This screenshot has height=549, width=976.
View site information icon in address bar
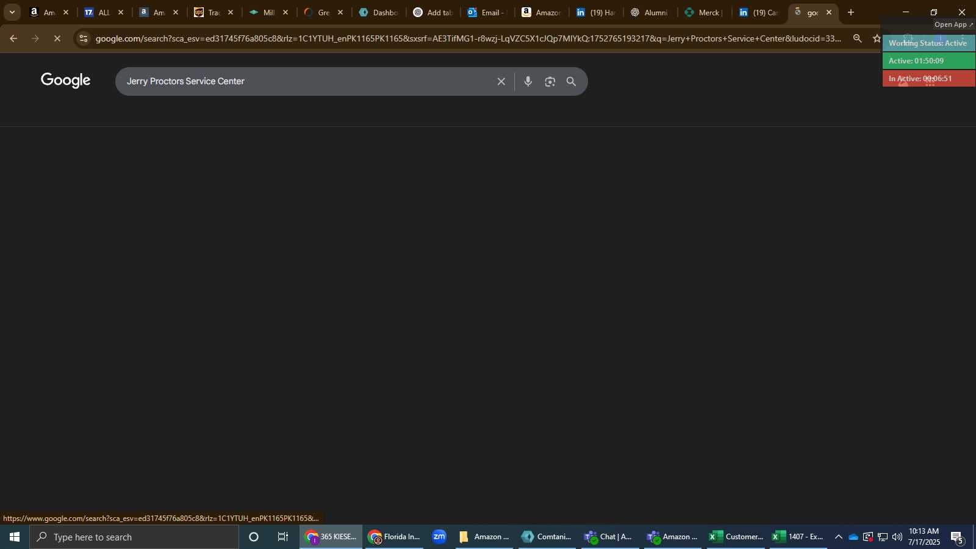coord(84,38)
